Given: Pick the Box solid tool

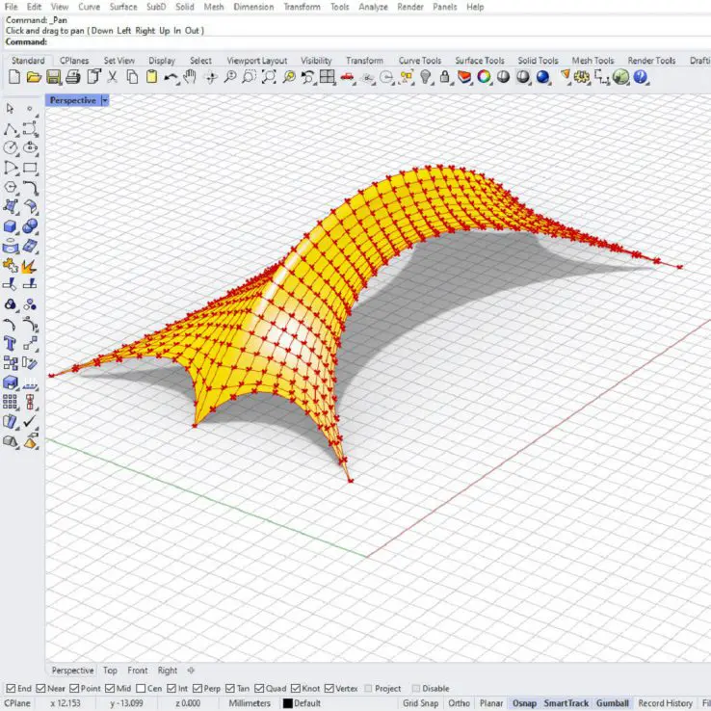Looking at the screenshot, I should click(11, 226).
